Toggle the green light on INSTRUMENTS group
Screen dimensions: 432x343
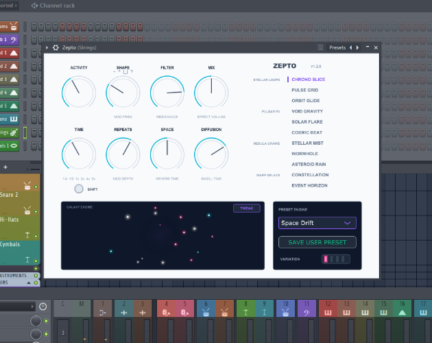(36, 276)
